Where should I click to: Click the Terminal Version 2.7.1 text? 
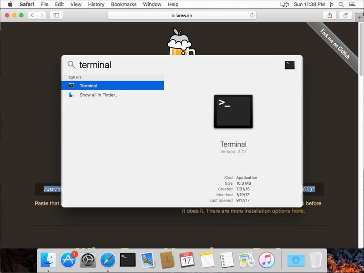pyautogui.click(x=233, y=152)
